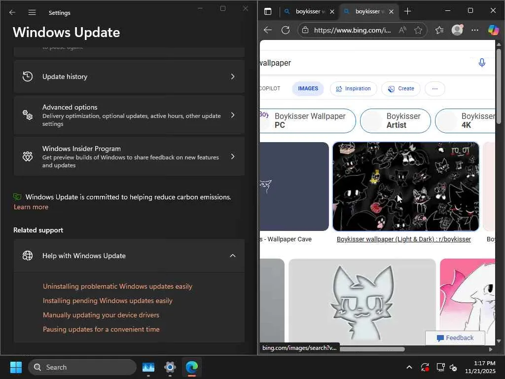The width and height of the screenshot is (505, 379).
Task: Open the Create image tab
Action: click(x=400, y=89)
